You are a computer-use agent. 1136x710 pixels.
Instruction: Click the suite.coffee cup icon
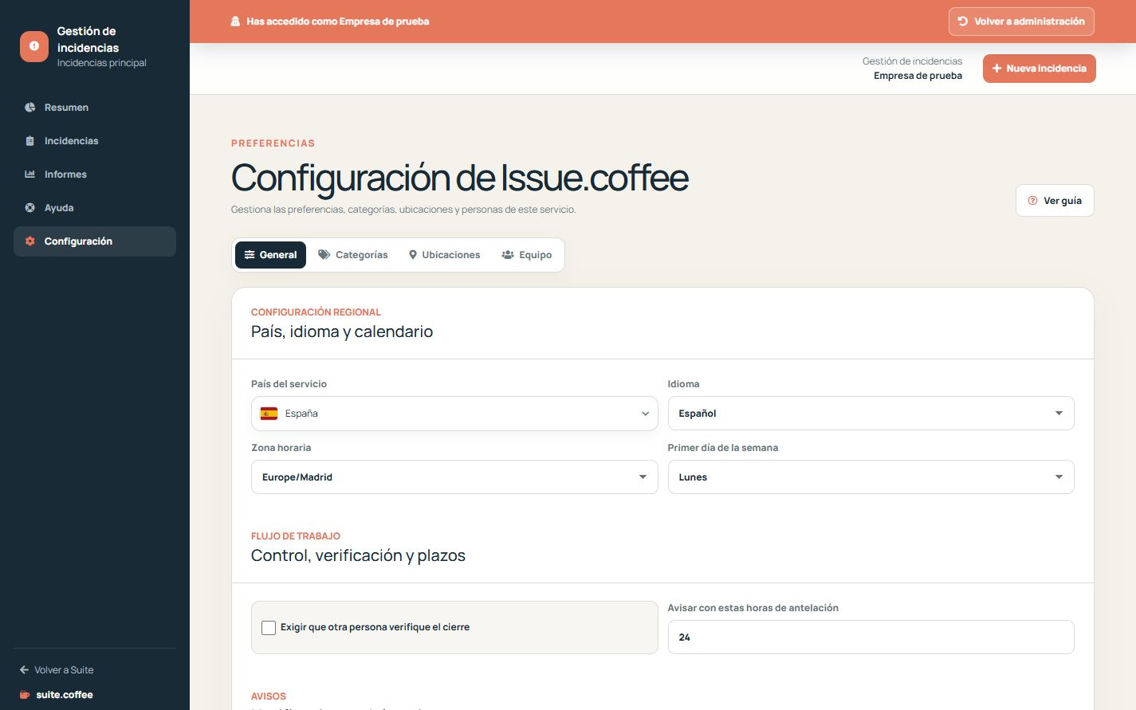pyautogui.click(x=25, y=695)
